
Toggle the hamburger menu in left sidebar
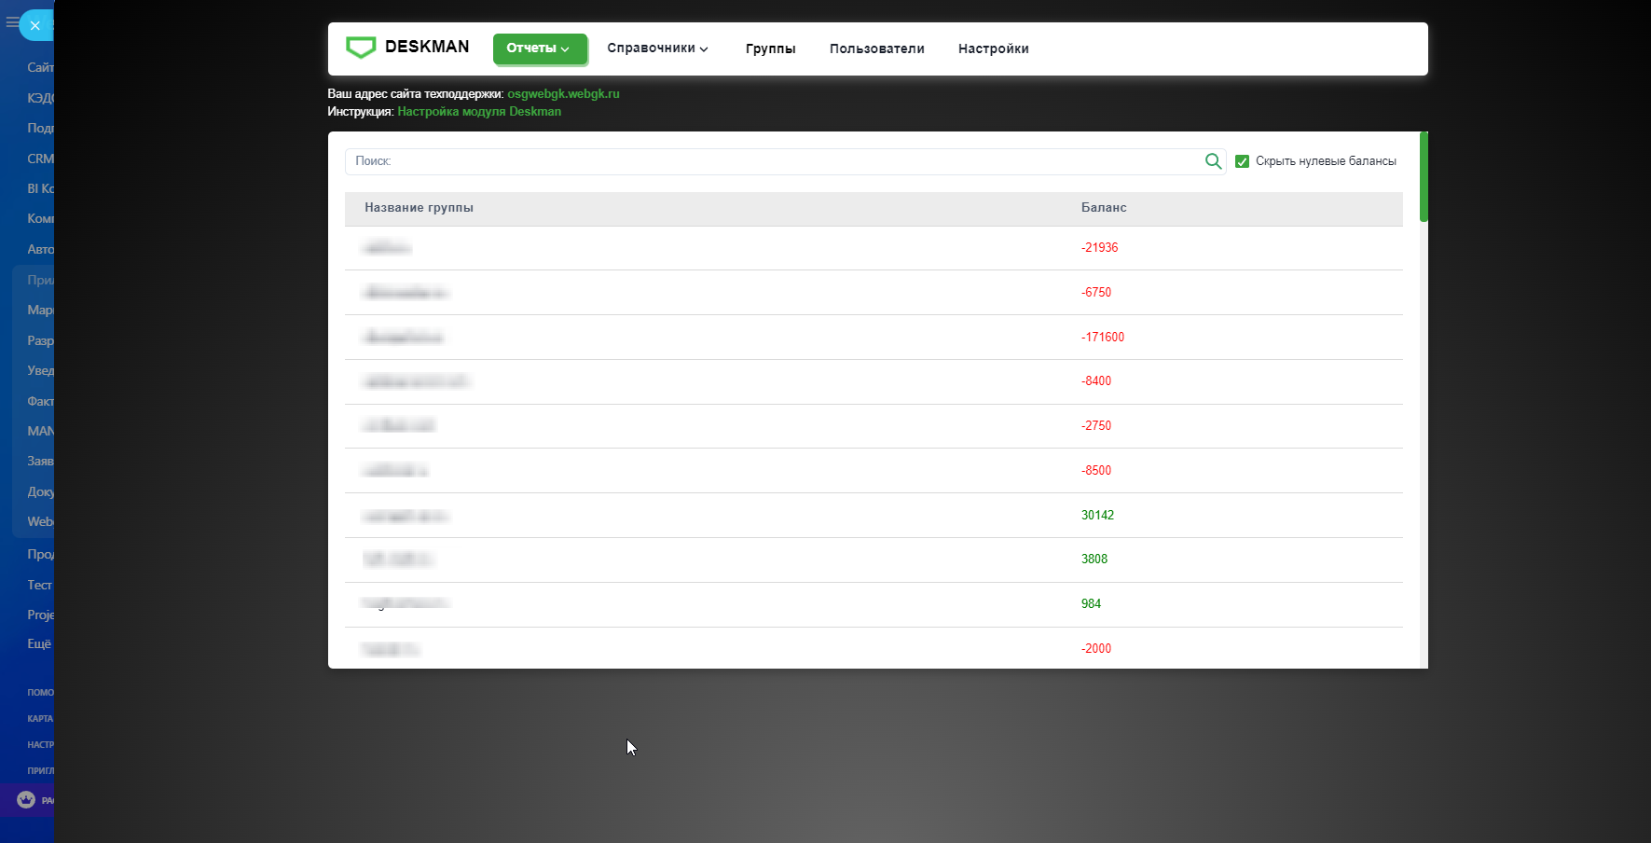[12, 22]
